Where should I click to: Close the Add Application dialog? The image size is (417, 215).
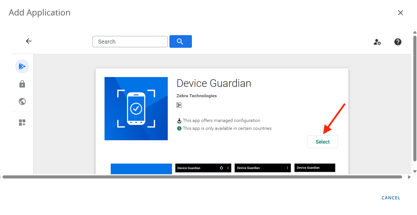[x=400, y=13]
